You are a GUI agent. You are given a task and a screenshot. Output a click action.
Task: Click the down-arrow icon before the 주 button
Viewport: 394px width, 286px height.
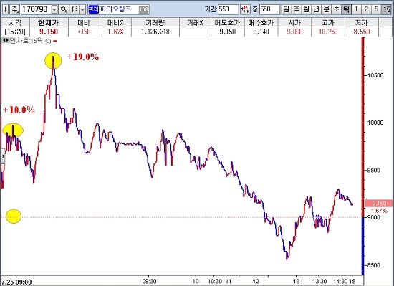click(x=5, y=9)
